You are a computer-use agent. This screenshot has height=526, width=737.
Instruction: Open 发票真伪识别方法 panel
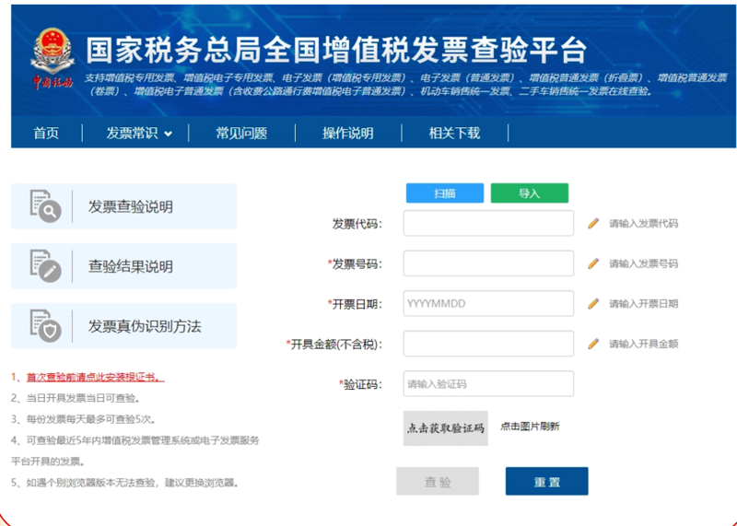[124, 326]
